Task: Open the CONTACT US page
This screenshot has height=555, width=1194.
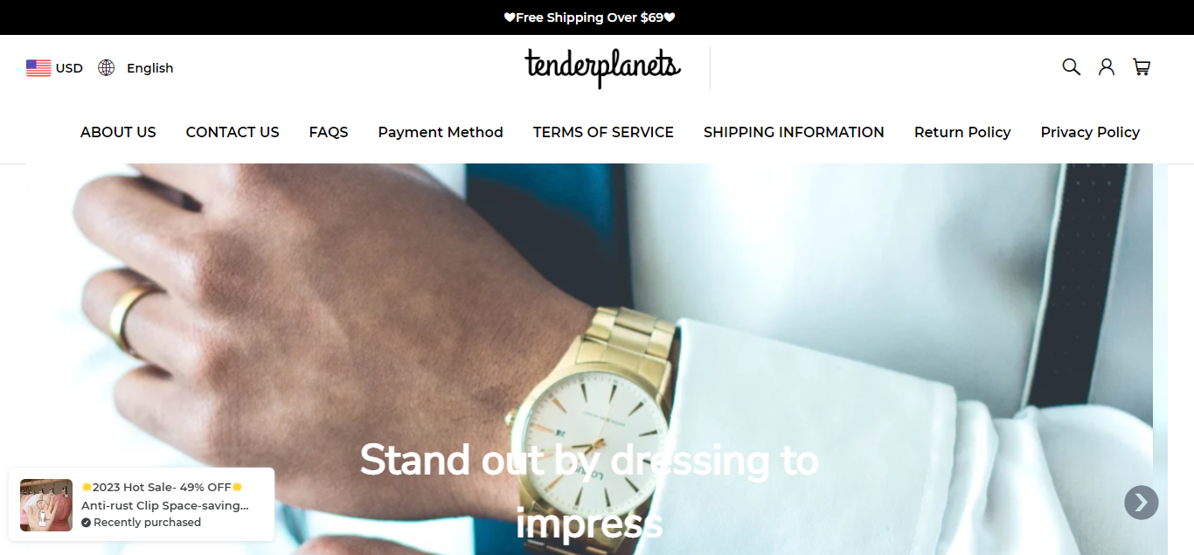Action: (233, 132)
